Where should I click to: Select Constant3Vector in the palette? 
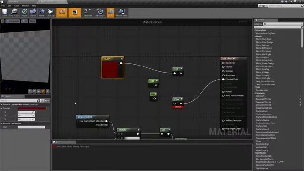[x=264, y=102]
